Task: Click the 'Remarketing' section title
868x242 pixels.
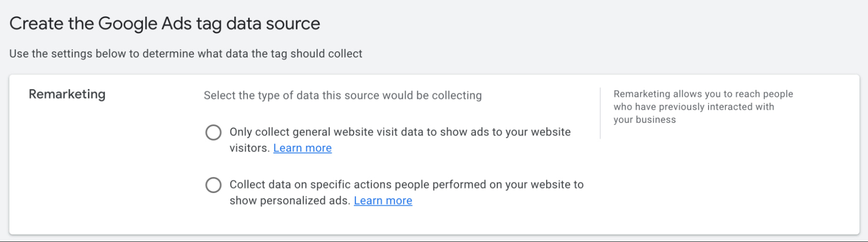Action: coord(67,94)
